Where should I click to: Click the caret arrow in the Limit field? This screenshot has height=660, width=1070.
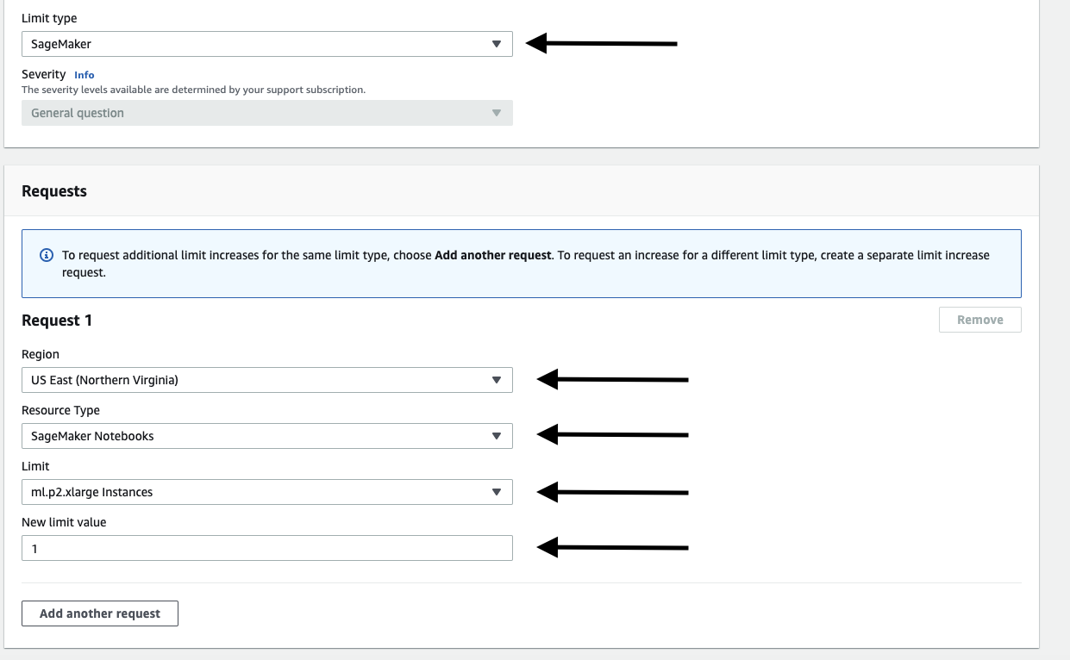pyautogui.click(x=496, y=492)
